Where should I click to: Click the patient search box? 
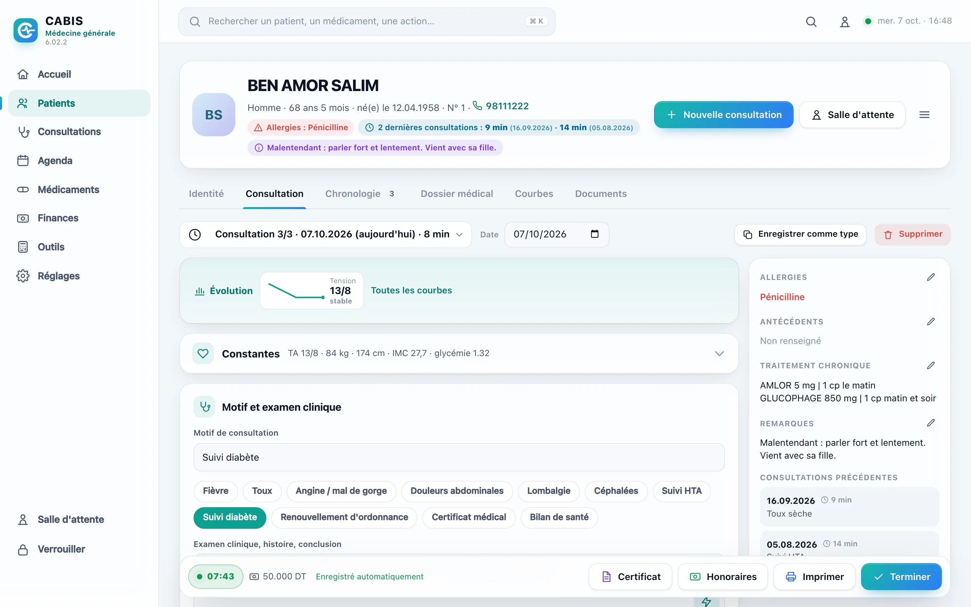[x=367, y=21]
